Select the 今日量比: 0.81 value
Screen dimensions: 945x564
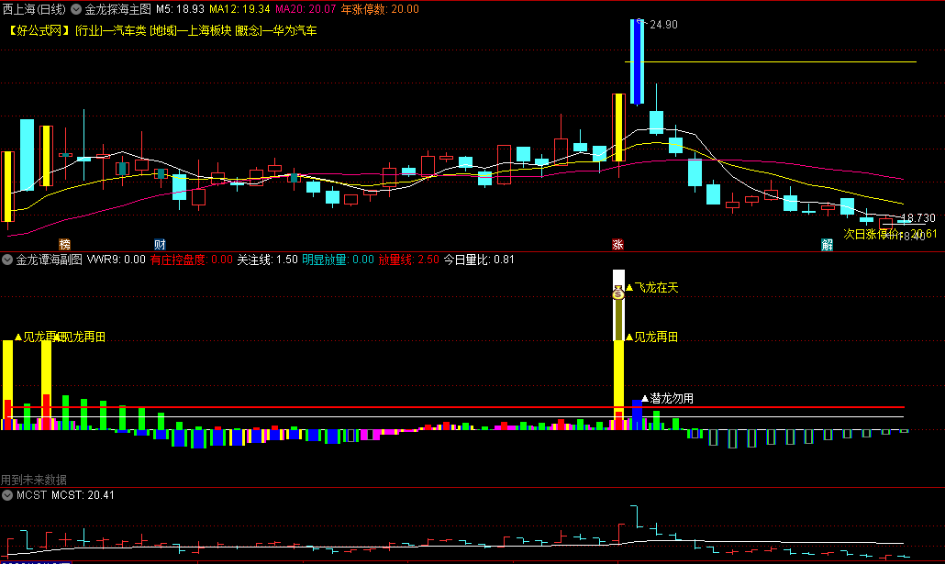[479, 260]
